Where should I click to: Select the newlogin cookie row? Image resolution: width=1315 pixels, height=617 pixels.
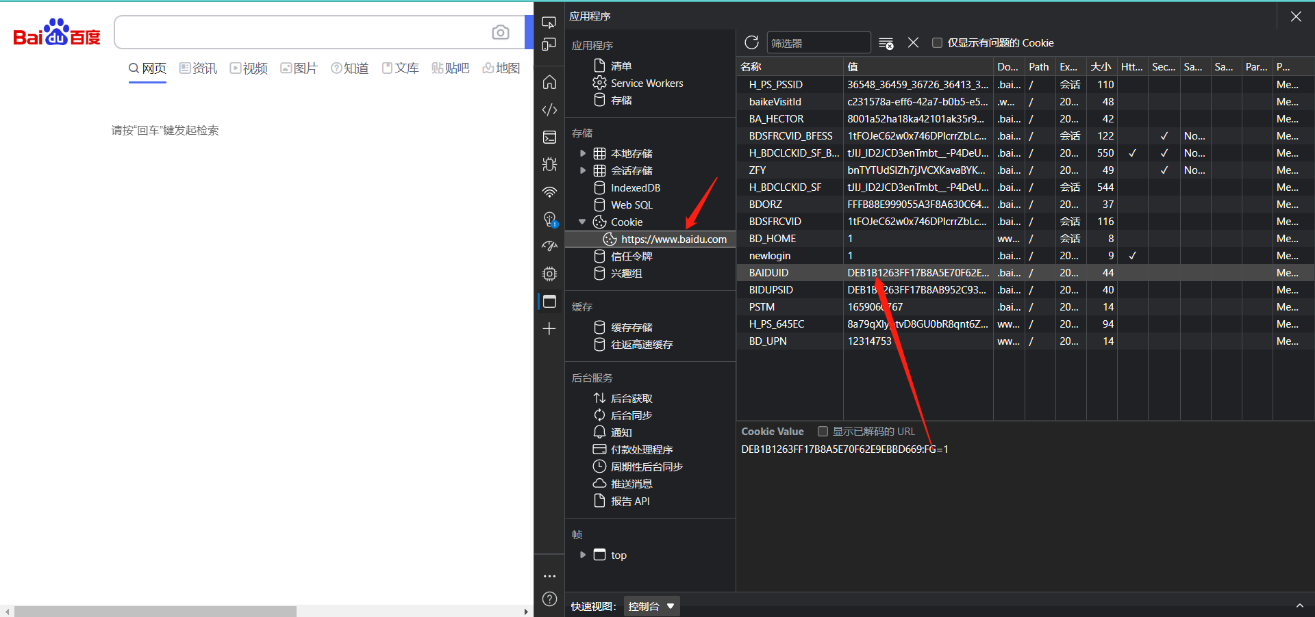1025,255
